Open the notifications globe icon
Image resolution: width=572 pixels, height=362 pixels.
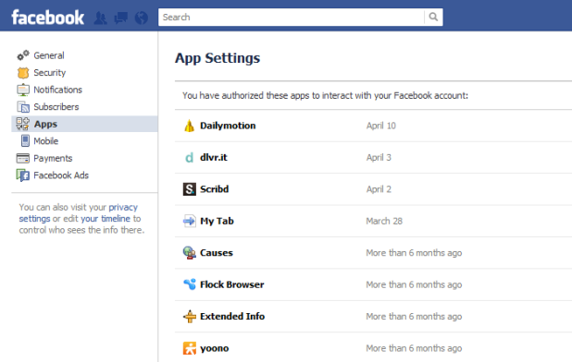(142, 18)
